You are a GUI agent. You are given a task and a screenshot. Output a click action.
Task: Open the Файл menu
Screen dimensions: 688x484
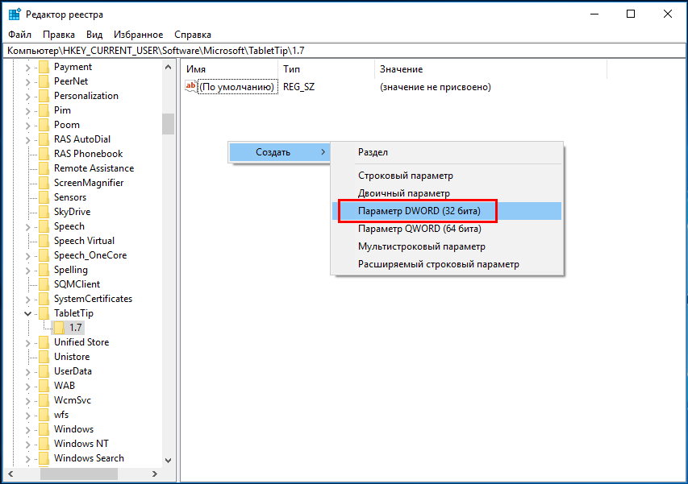(19, 35)
